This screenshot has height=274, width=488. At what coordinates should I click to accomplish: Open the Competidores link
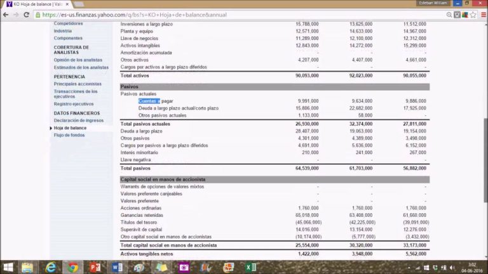click(68, 23)
